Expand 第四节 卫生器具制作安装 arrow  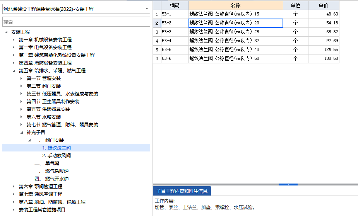(x=21, y=102)
